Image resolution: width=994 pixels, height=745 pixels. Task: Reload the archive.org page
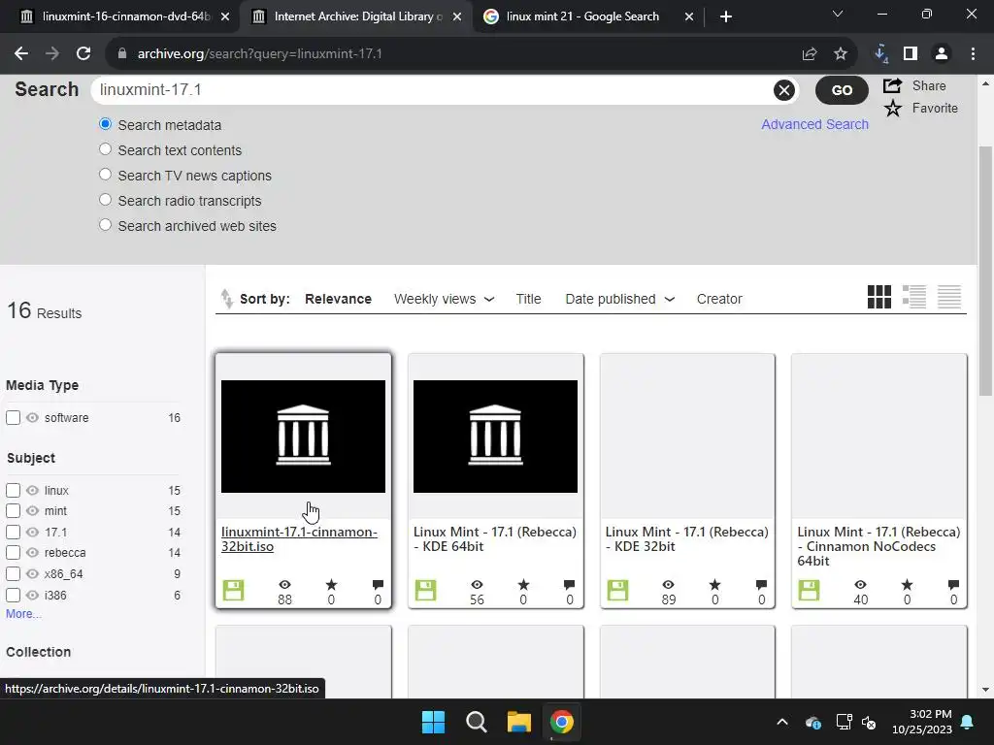click(x=83, y=54)
